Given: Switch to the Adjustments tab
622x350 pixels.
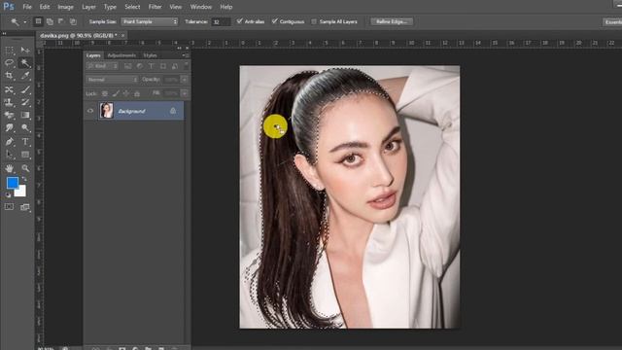Looking at the screenshot, I should (121, 55).
